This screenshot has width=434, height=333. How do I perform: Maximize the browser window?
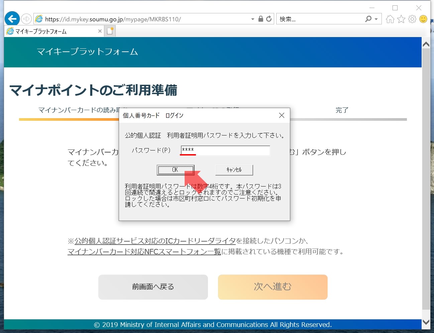coord(395,8)
